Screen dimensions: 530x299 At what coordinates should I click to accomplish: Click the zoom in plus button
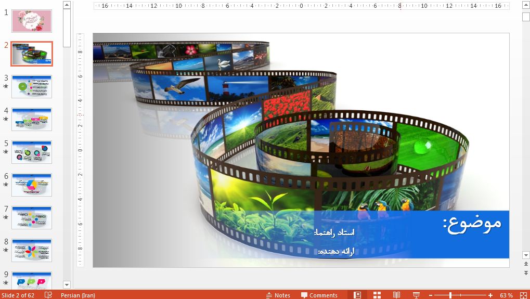[x=490, y=295]
